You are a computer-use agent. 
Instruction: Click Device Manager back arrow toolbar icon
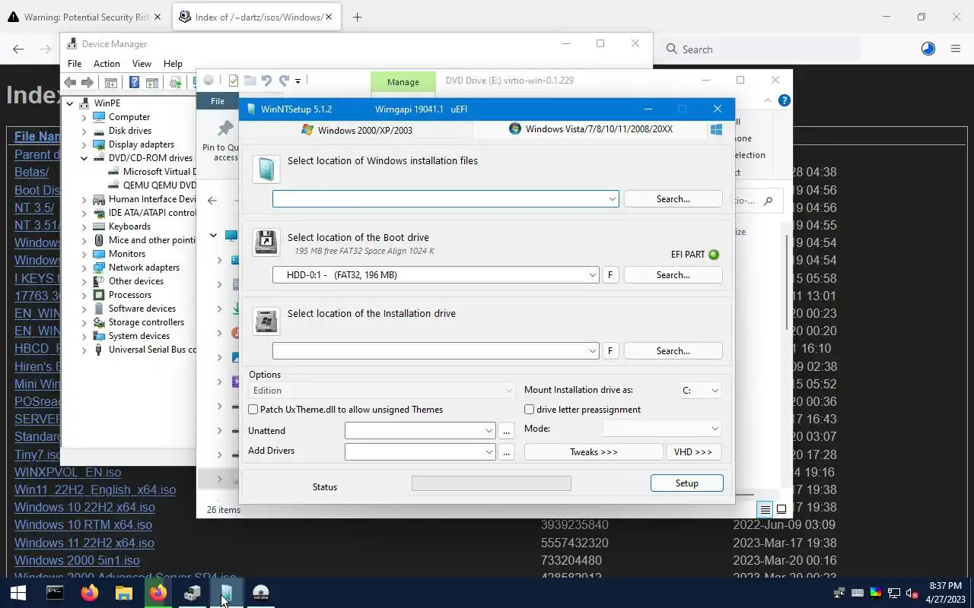[70, 82]
